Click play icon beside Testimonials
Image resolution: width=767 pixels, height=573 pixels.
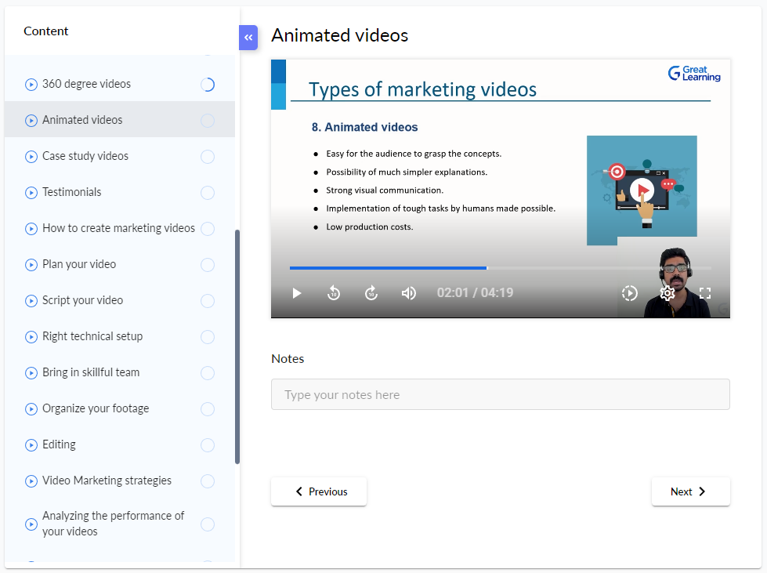tap(31, 193)
